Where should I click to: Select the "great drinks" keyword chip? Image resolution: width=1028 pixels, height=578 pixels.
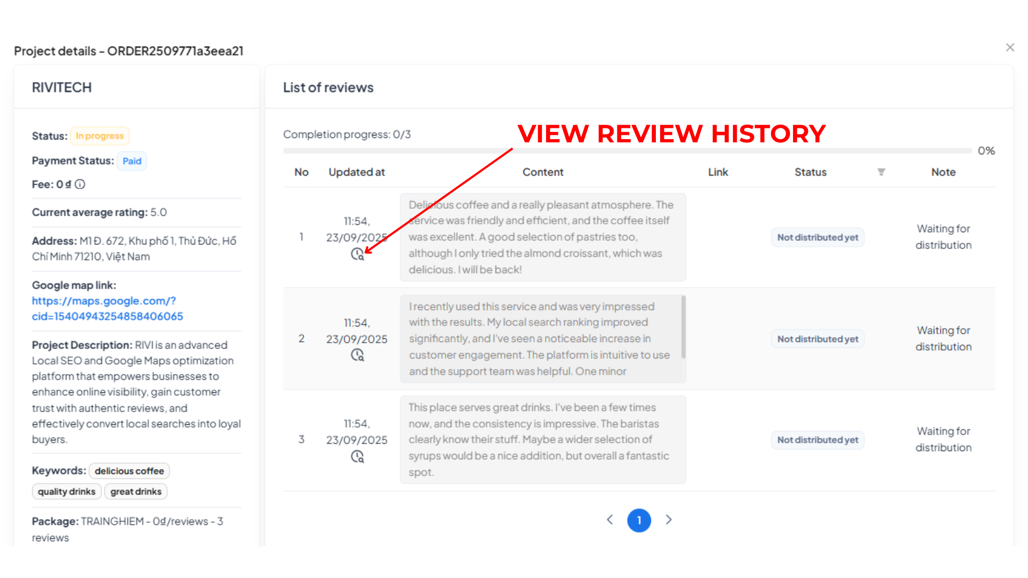tap(135, 491)
